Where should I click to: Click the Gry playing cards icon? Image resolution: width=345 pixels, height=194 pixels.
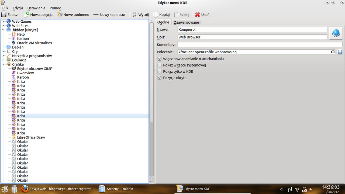click(x=9, y=51)
